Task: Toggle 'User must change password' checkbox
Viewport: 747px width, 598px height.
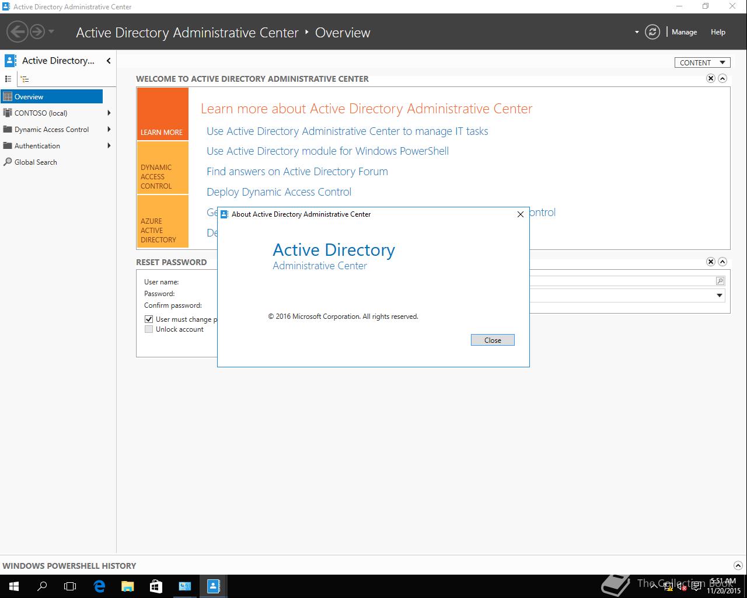Action: (149, 319)
